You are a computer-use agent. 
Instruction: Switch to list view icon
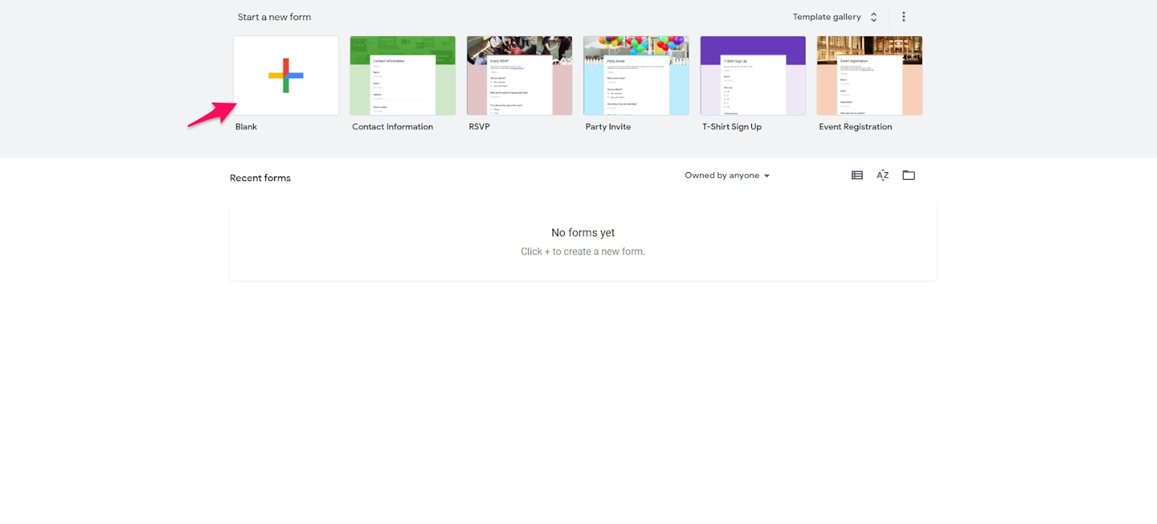pyautogui.click(x=857, y=175)
